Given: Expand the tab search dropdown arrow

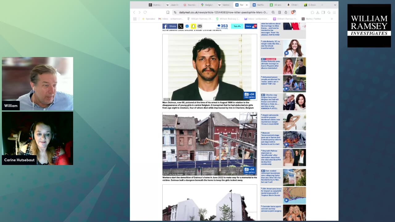Looking at the screenshot, I should pos(335,5).
